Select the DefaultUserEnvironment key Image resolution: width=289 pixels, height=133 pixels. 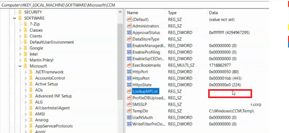pyautogui.click(x=52, y=42)
